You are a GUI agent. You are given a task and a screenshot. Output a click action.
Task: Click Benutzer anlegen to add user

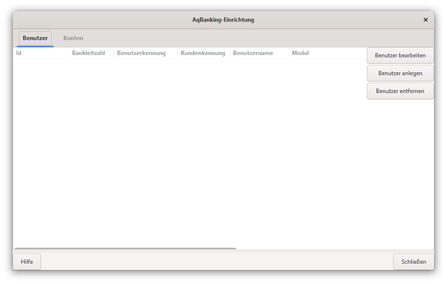[400, 74]
